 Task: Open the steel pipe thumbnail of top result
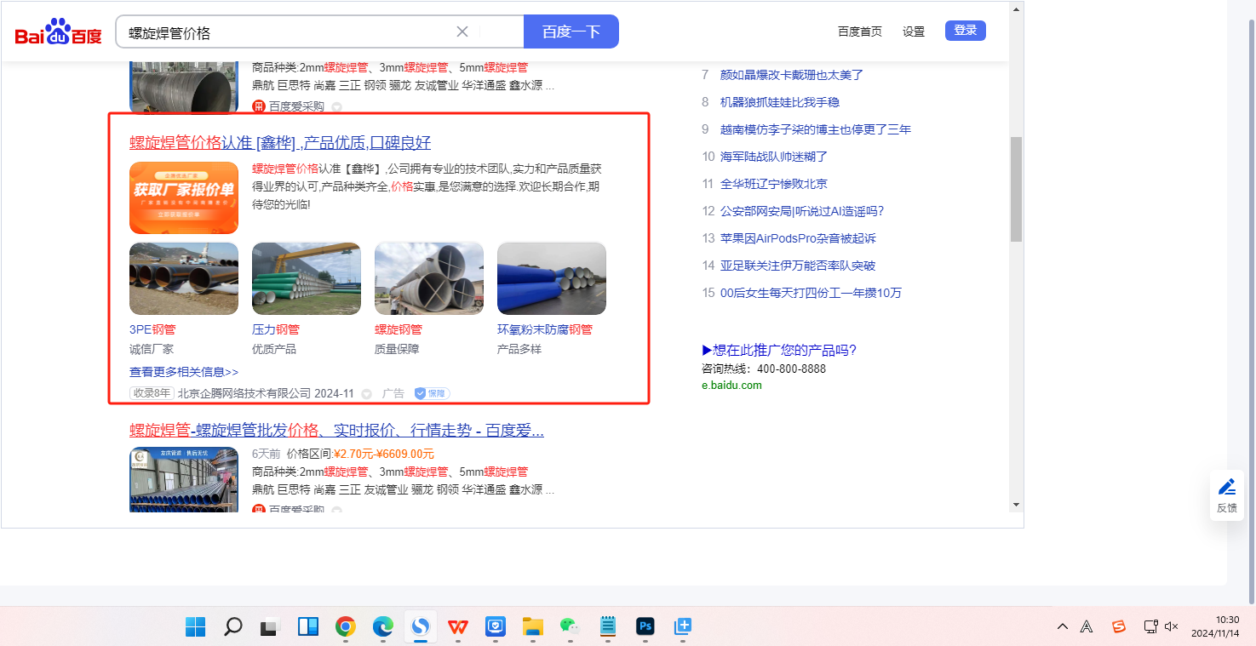184,87
